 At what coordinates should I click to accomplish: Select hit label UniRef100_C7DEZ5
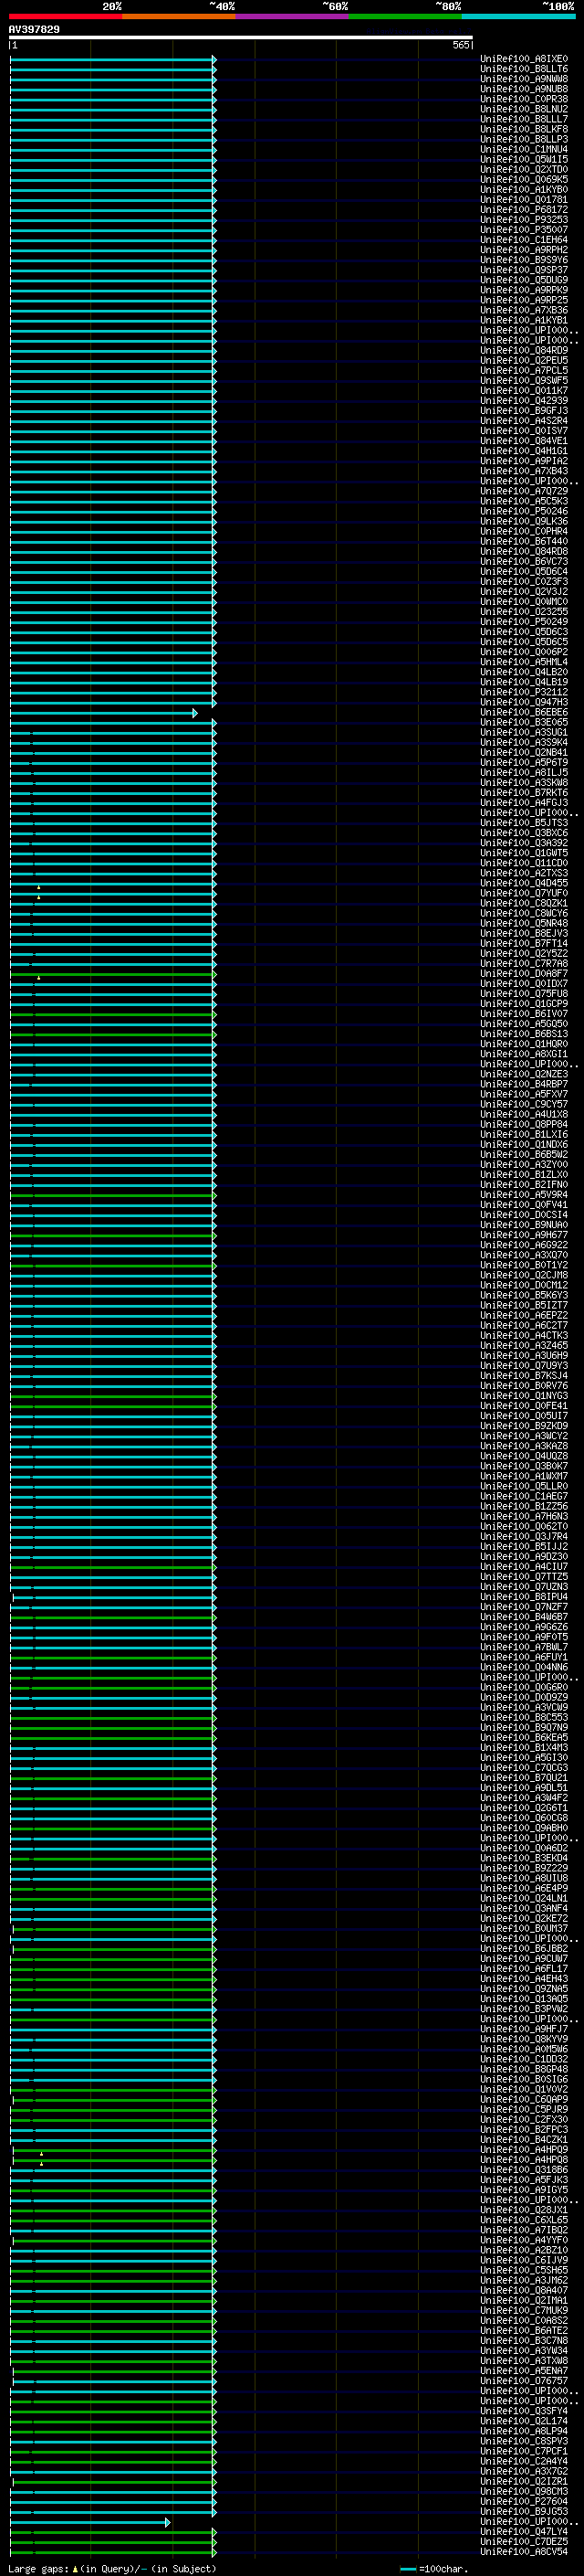[524, 2541]
